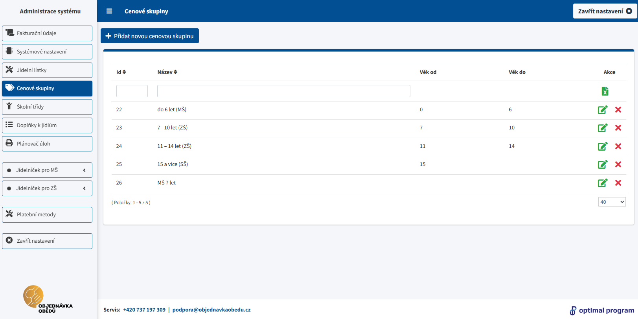Click 'Přidat novou cenovou skupinu' button
The image size is (638, 319).
point(150,36)
